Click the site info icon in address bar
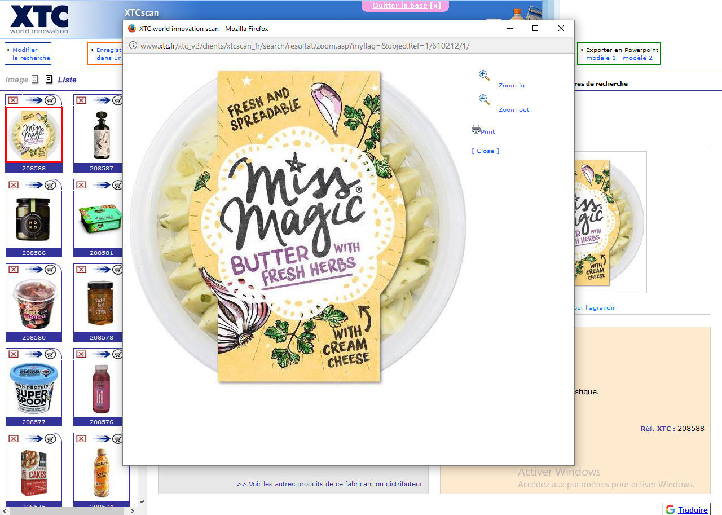The width and height of the screenshot is (722, 515). (x=133, y=46)
